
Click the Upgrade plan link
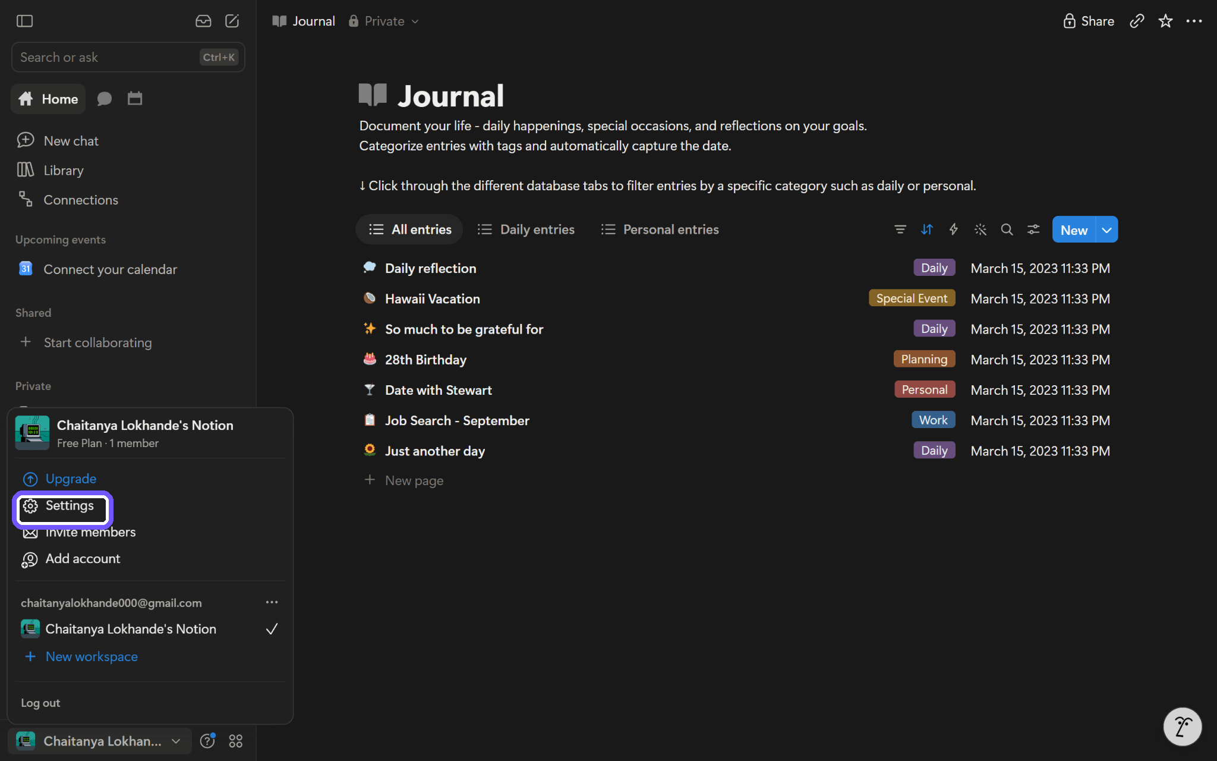pos(59,479)
